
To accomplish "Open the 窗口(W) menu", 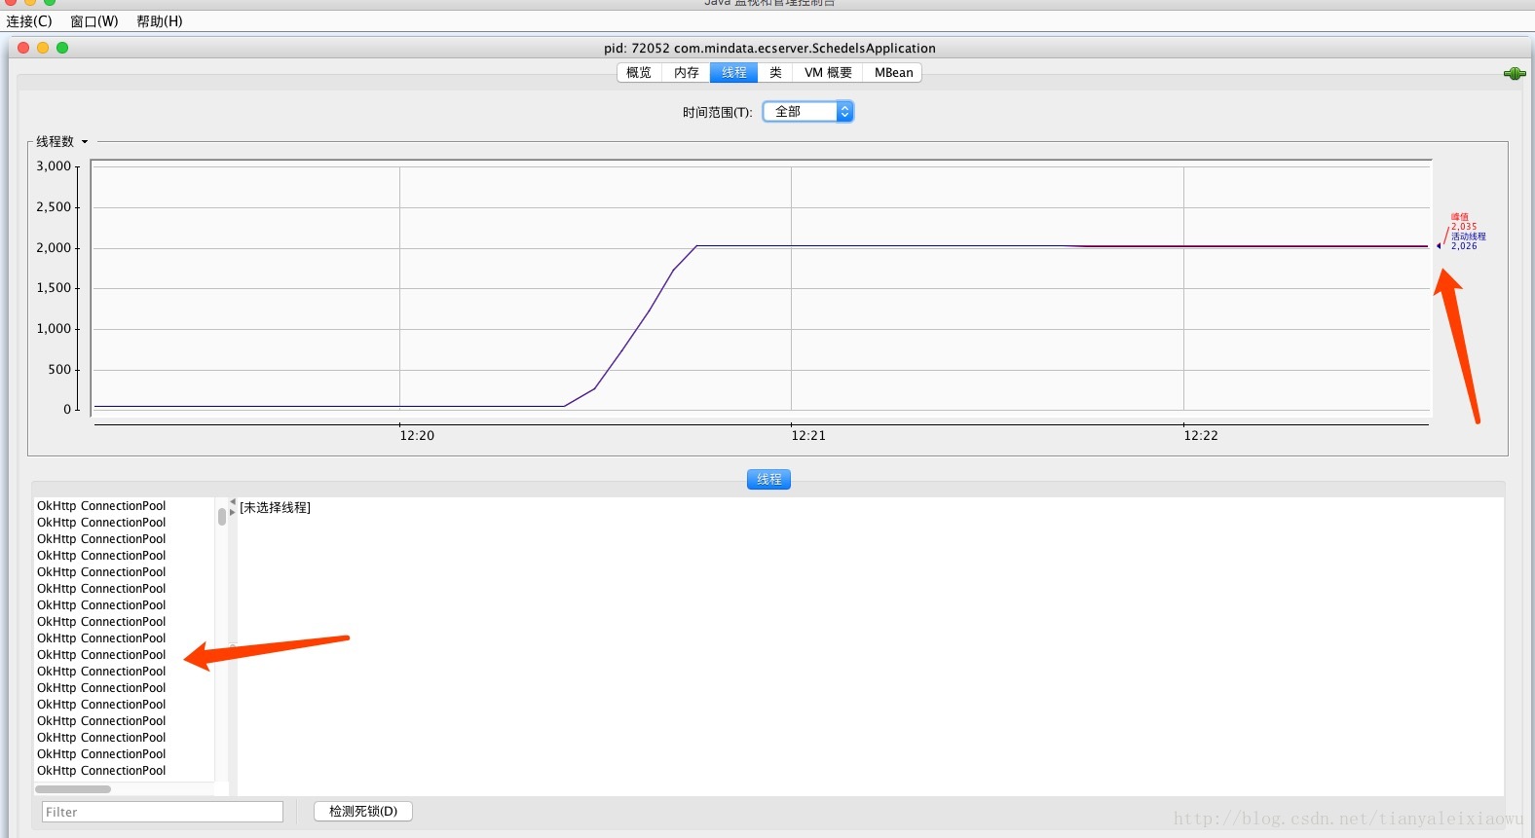I will click(94, 21).
